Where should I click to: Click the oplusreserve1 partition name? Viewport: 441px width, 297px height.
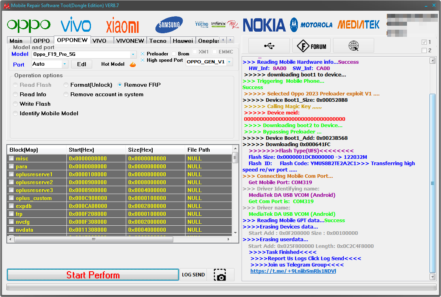click(34, 174)
